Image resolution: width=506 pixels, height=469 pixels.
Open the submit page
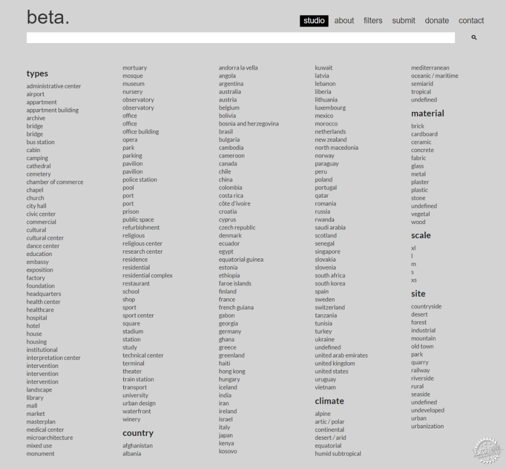coord(403,21)
